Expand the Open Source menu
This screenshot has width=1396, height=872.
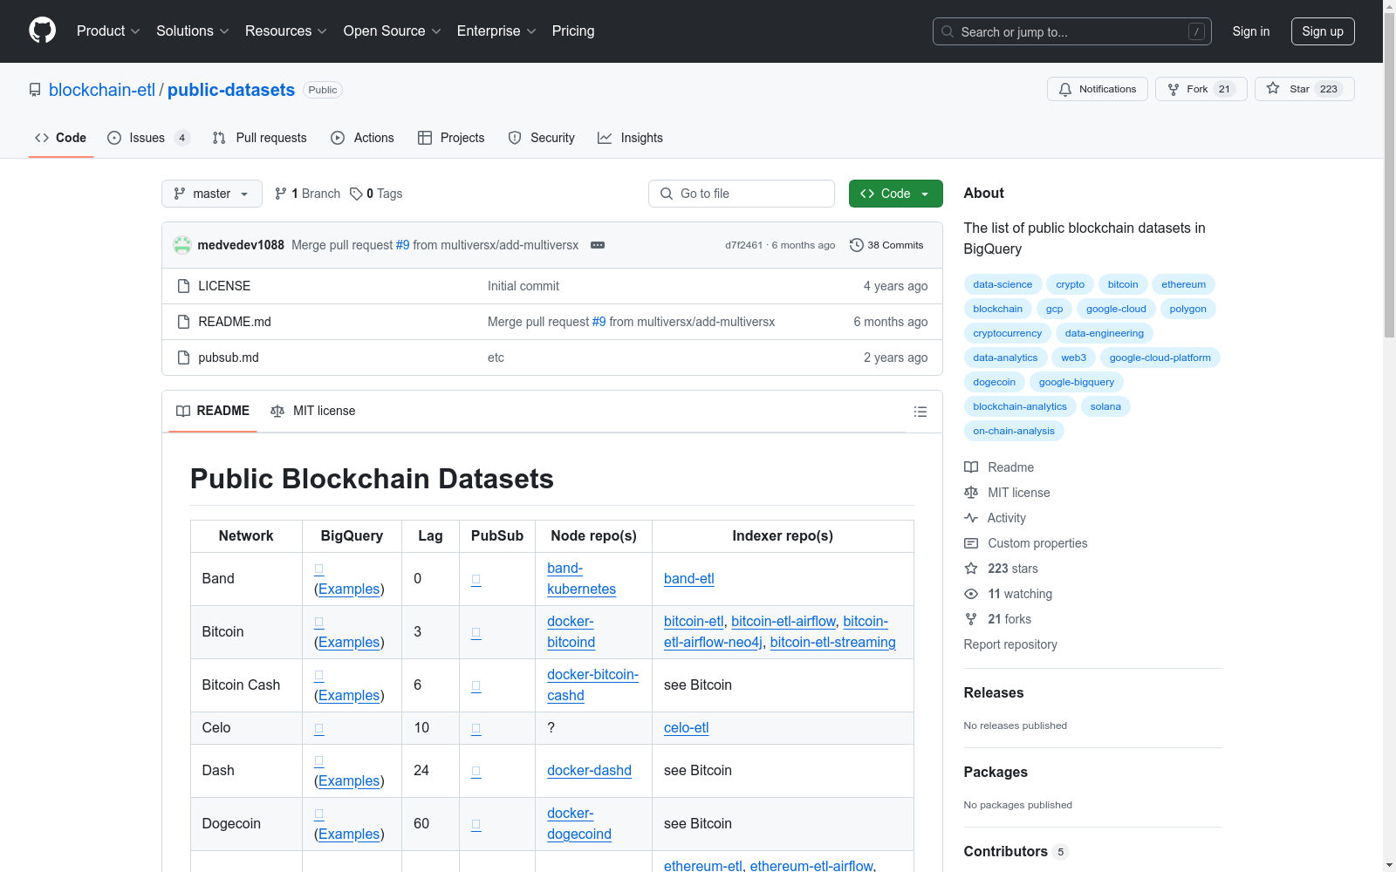click(x=393, y=31)
